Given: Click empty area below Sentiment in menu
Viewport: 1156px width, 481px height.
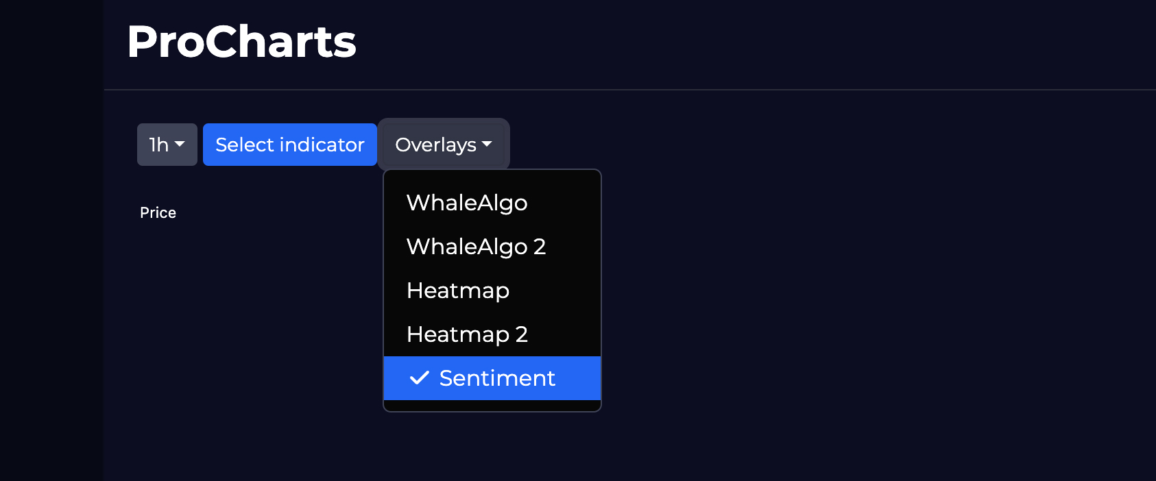Looking at the screenshot, I should pyautogui.click(x=492, y=405).
